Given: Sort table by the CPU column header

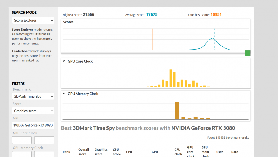Looking at the screenshot, I should coord(129,152).
